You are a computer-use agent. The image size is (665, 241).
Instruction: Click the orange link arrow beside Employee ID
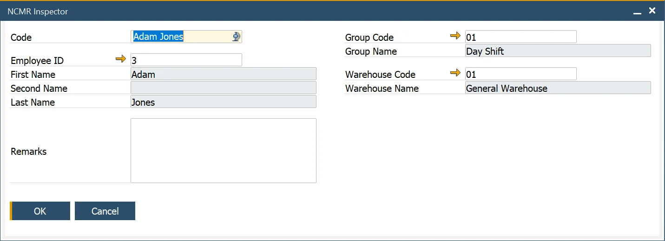pos(121,59)
